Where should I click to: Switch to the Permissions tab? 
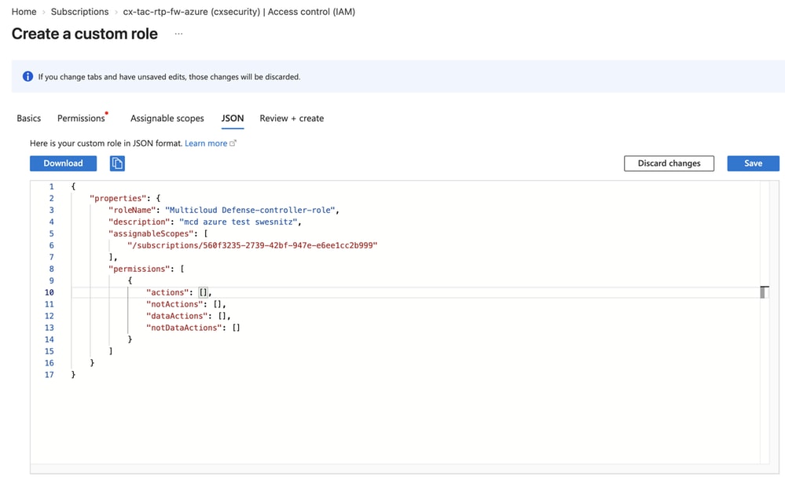tap(81, 118)
